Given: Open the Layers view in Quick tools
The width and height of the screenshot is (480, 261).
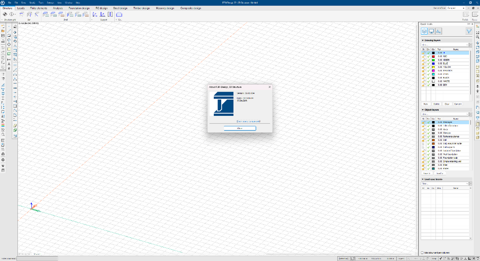Looking at the screenshot, I should point(424,31).
